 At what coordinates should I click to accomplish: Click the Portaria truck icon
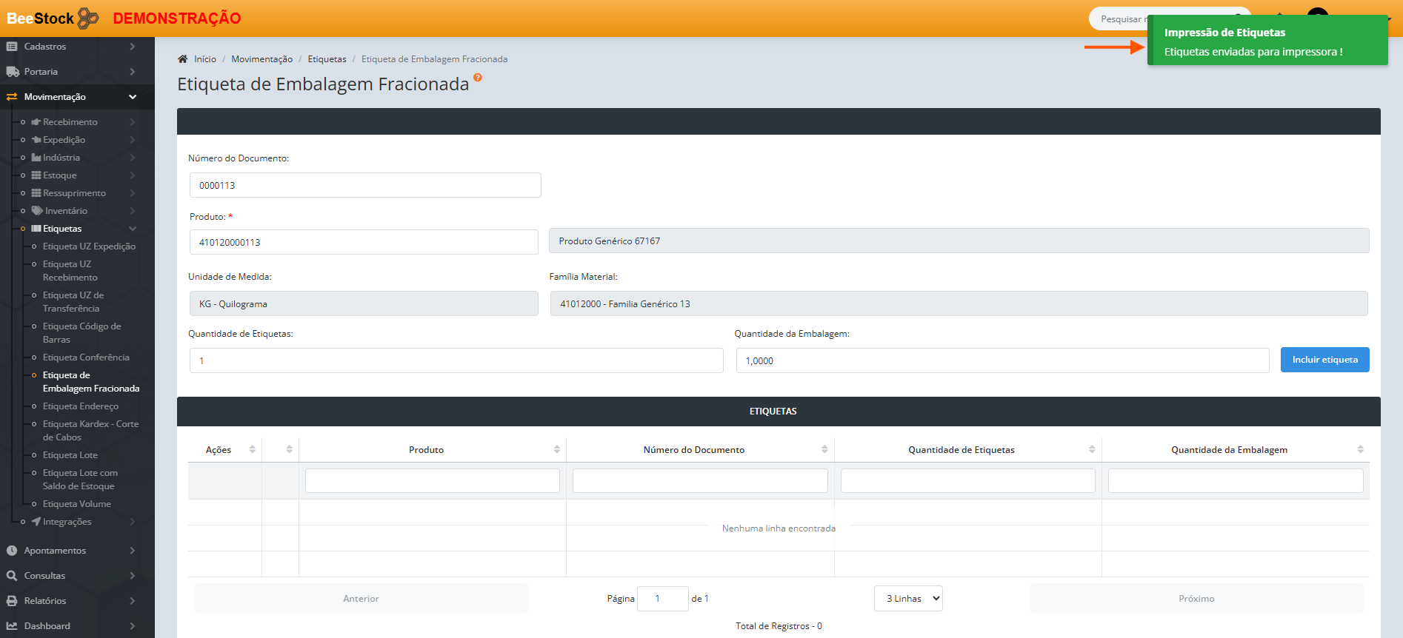tap(12, 72)
